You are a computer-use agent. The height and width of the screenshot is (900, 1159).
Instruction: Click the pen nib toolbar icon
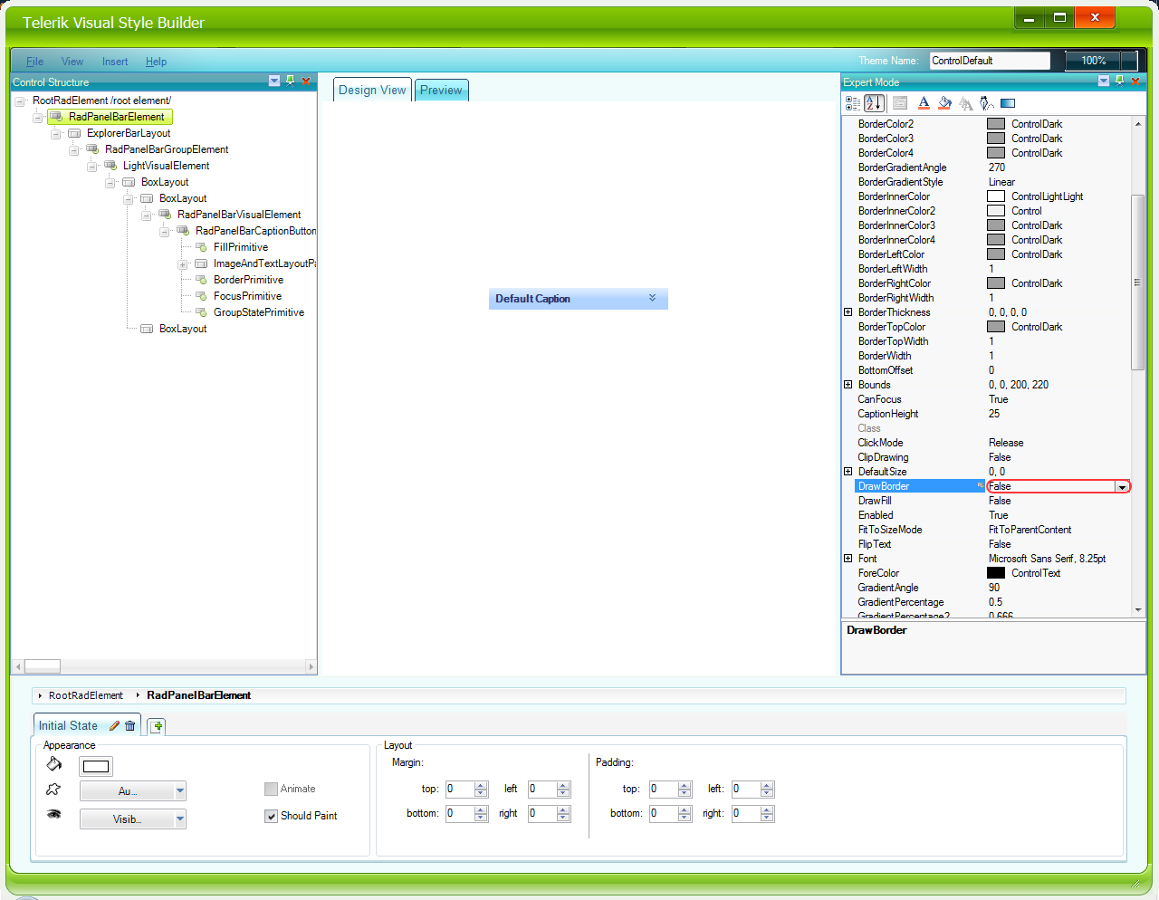coord(987,103)
